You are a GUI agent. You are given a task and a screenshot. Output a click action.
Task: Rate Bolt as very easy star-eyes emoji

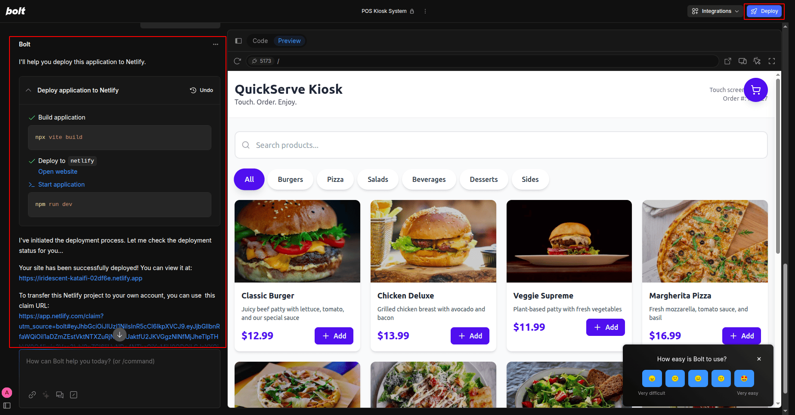pyautogui.click(x=744, y=378)
